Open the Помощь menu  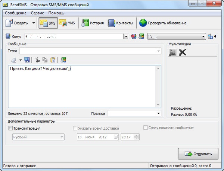[x=56, y=13]
